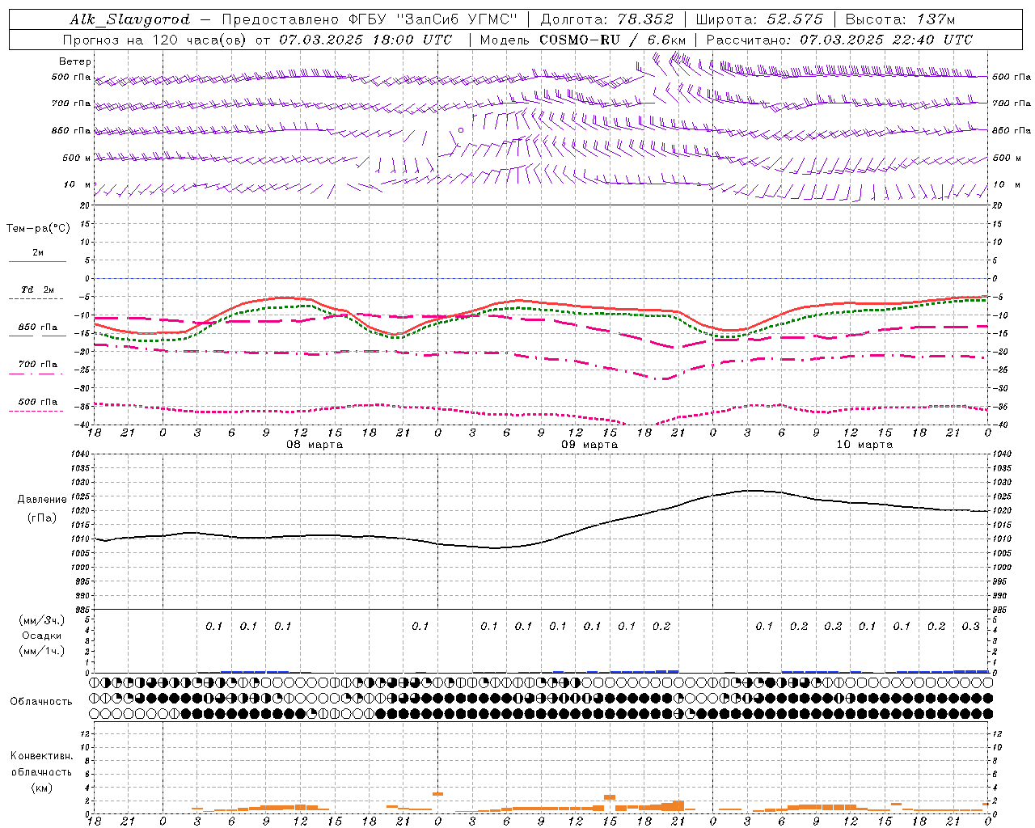The height and width of the screenshot is (828, 1035).
Task: Click the Давление axis title
Action: coord(42,500)
